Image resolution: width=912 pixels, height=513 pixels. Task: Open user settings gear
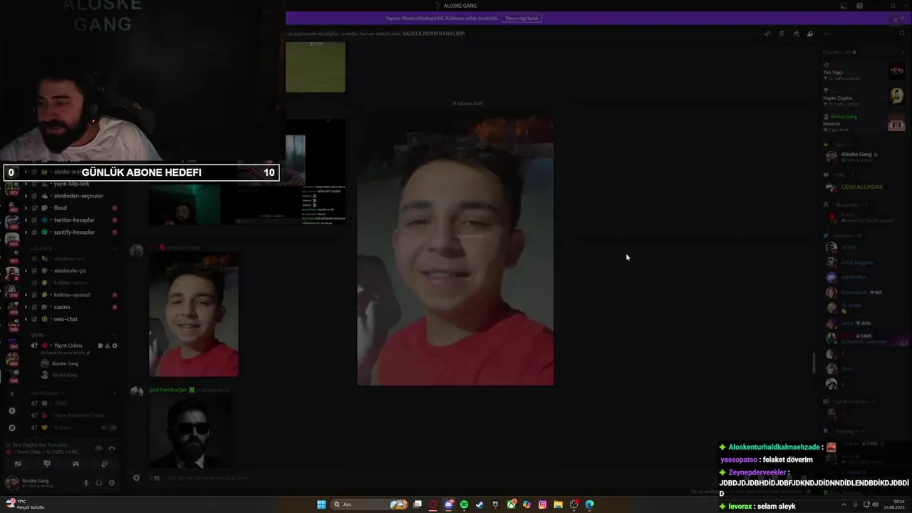tap(112, 482)
